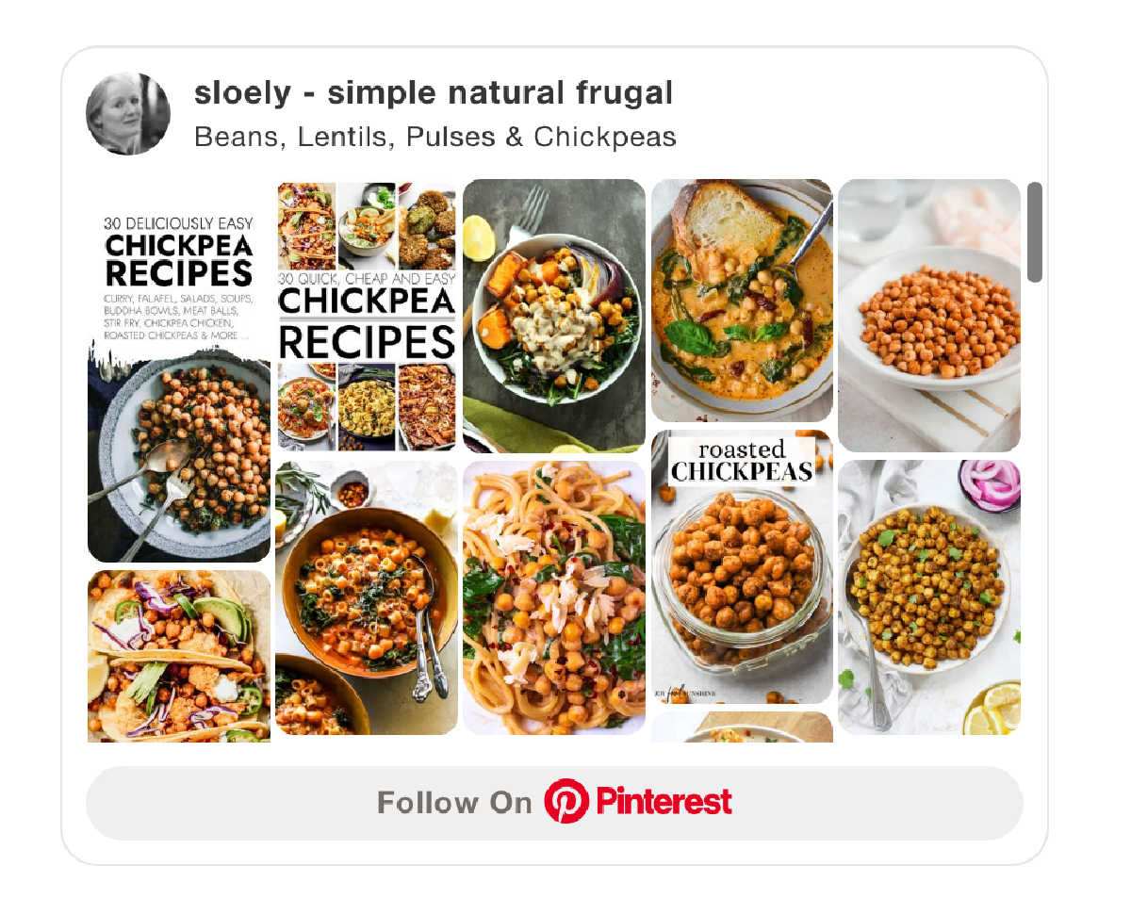This screenshot has width=1131, height=915.
Task: Open the sloely - simple natural frugal link
Action: [x=434, y=93]
